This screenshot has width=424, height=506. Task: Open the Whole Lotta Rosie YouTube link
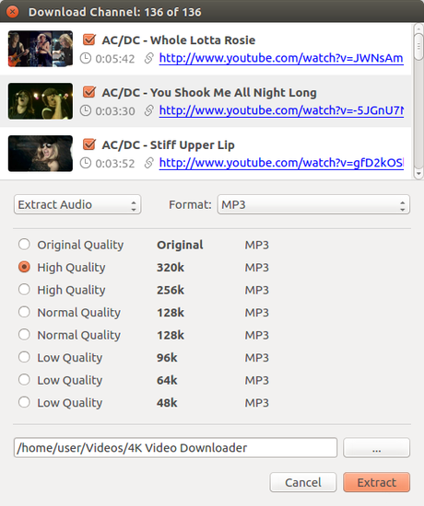(x=281, y=58)
